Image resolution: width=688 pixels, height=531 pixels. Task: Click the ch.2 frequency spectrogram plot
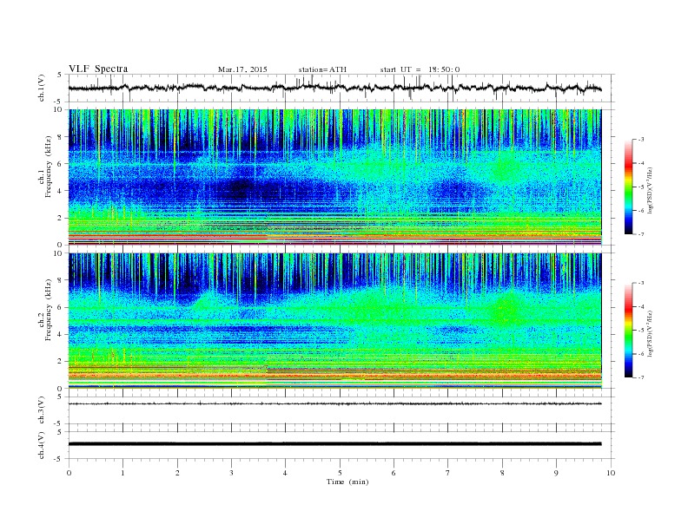point(334,321)
